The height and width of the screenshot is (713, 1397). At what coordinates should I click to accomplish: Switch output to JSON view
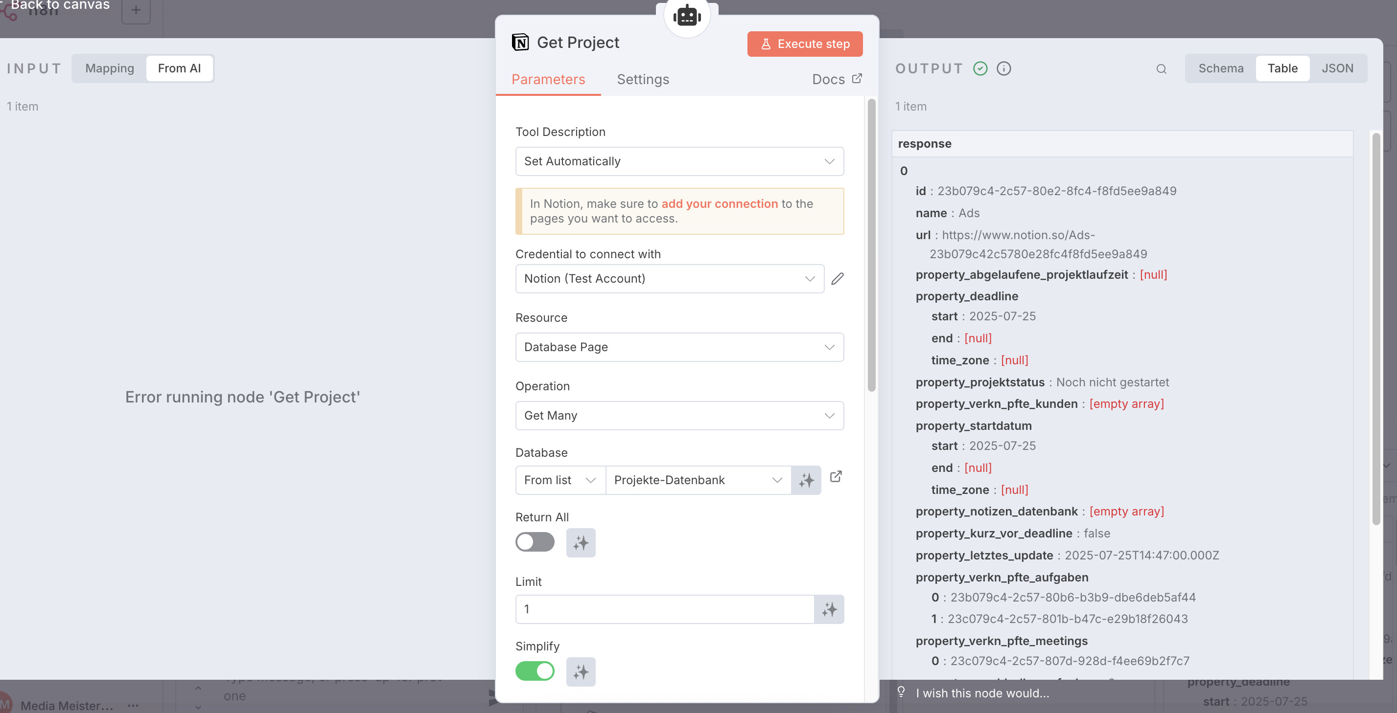pos(1337,68)
